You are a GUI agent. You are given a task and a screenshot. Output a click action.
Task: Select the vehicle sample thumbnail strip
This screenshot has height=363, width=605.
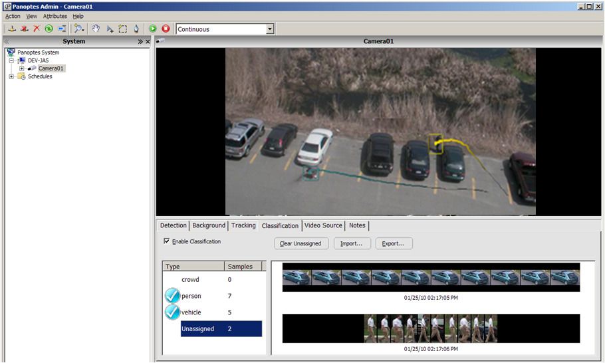(431, 277)
